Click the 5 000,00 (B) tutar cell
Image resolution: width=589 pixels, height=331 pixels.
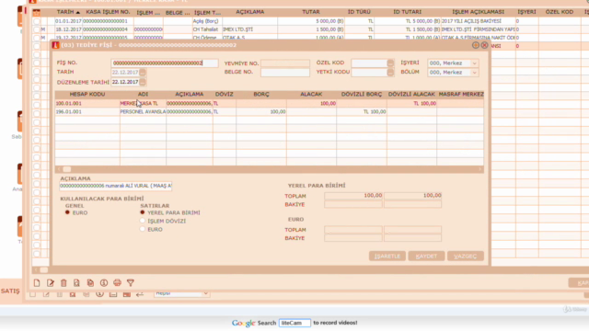click(311, 21)
